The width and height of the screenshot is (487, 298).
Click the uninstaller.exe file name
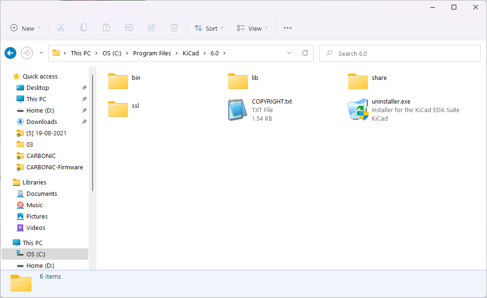pos(391,101)
